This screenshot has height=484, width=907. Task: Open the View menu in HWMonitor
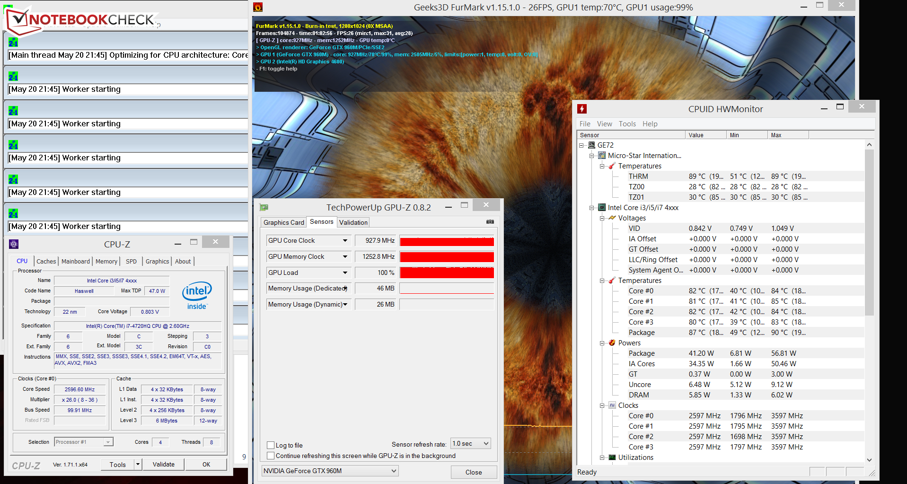pos(605,124)
